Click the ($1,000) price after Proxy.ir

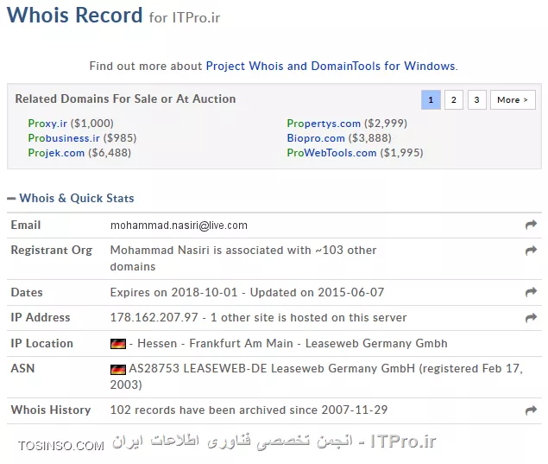click(92, 124)
